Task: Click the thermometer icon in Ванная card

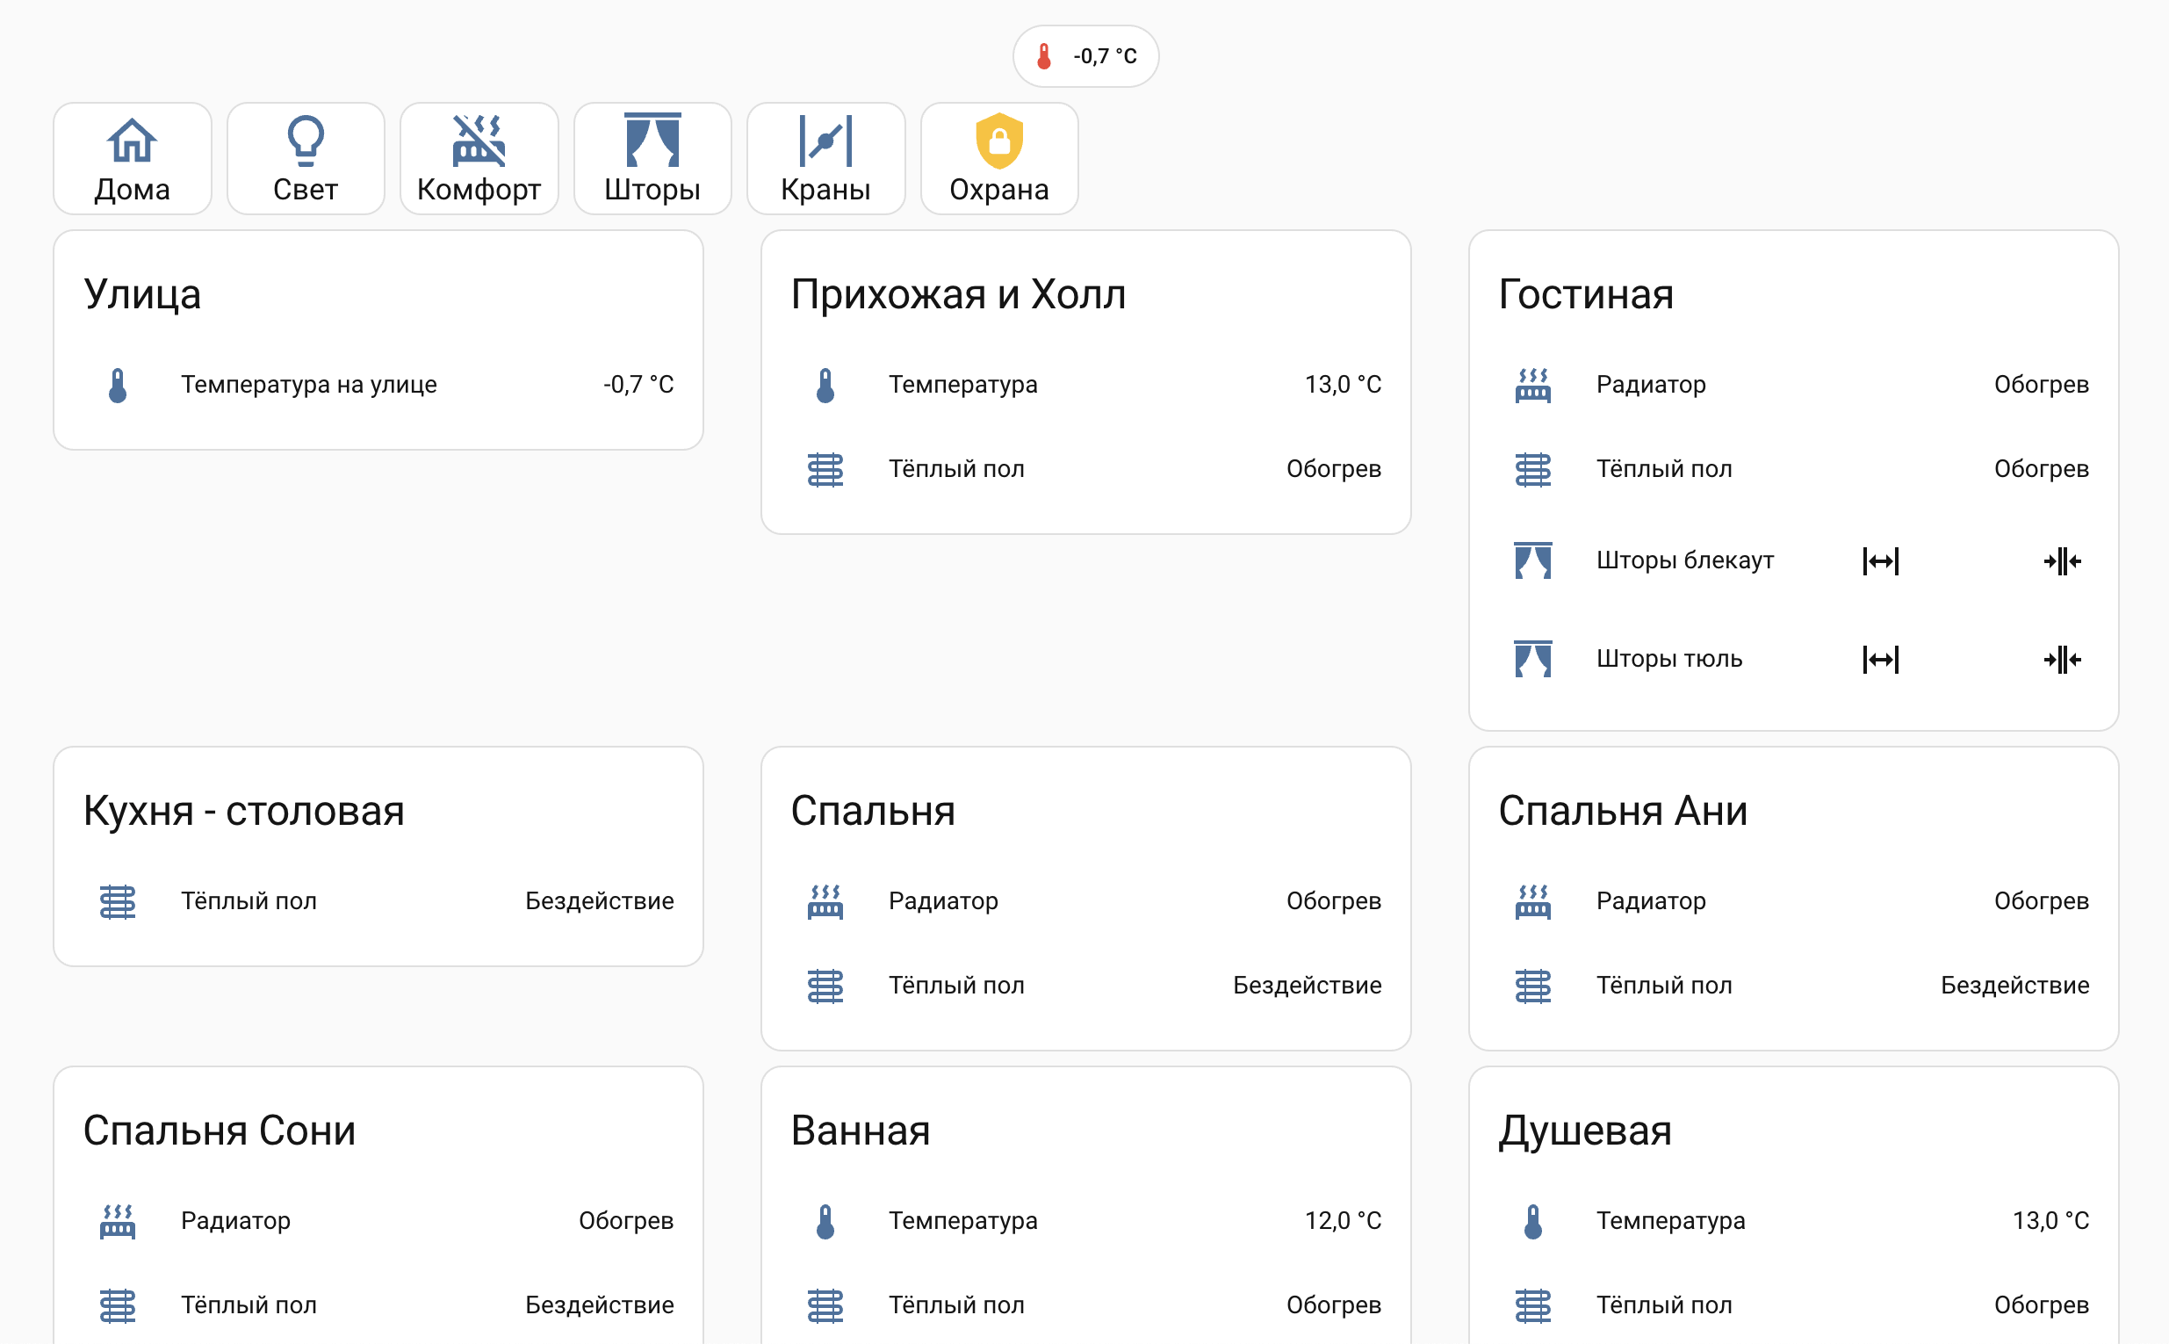Action: (825, 1220)
